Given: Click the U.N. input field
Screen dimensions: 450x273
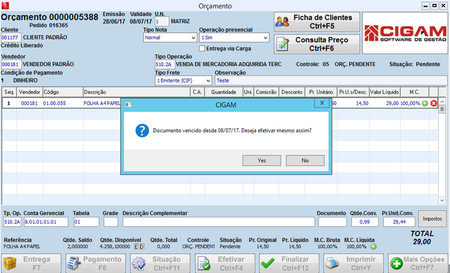Looking at the screenshot, I should (161, 21).
